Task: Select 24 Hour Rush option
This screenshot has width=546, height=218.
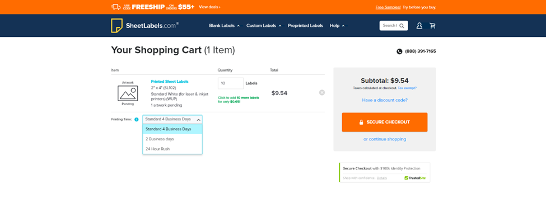Action: click(x=172, y=149)
